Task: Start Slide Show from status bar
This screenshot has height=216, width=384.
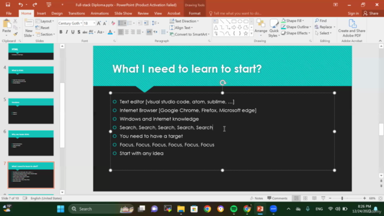Action: point(323,198)
